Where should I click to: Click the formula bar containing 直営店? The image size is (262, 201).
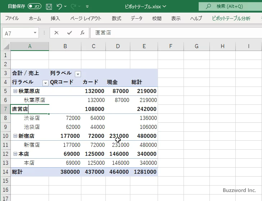click(176, 33)
